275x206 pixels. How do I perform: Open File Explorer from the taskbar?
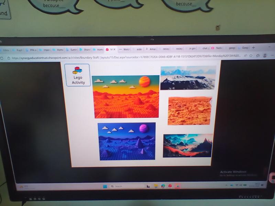pyautogui.click(x=155, y=186)
